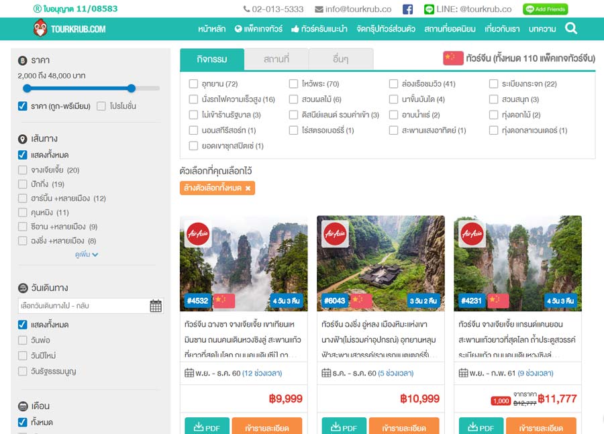Select the ปักกิ่ง (19) route checkbox
604x434 pixels.
point(23,184)
